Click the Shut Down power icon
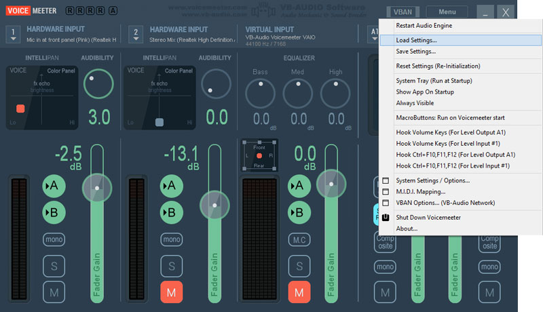This screenshot has height=312, width=543. tap(386, 218)
